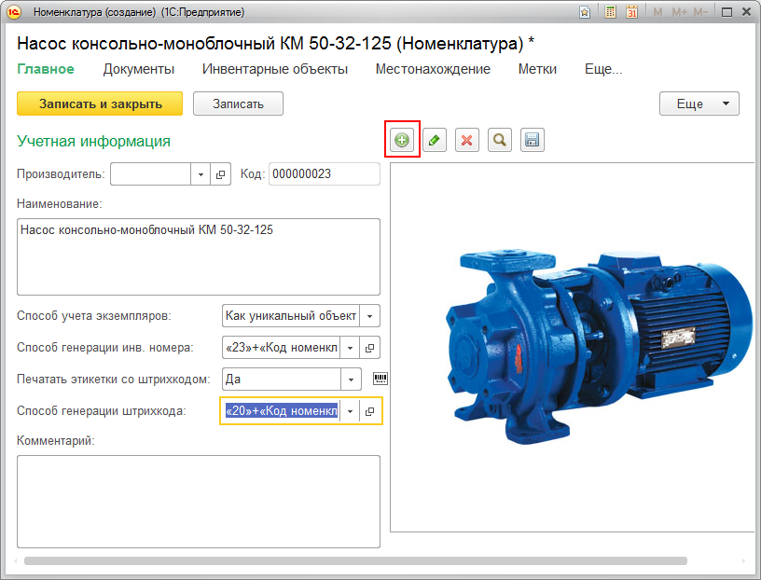The width and height of the screenshot is (761, 580).
Task: Click the magnifier view image icon
Action: tap(500, 140)
